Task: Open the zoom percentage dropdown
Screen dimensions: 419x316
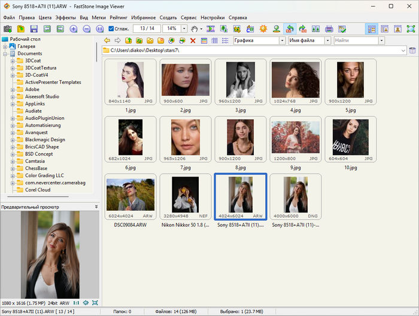Action: (183, 29)
